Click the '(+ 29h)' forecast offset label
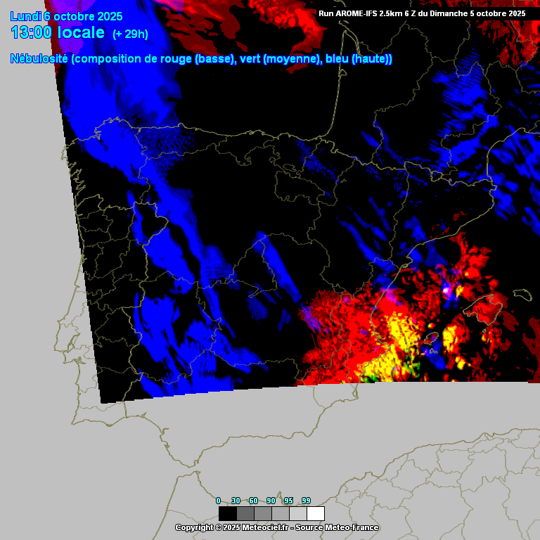This screenshot has width=540, height=540. tap(130, 34)
